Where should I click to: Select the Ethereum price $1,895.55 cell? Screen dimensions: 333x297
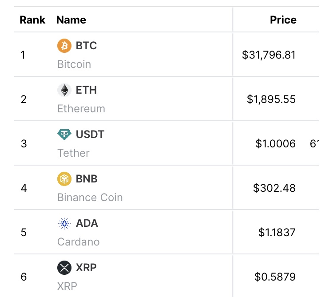coord(271,99)
